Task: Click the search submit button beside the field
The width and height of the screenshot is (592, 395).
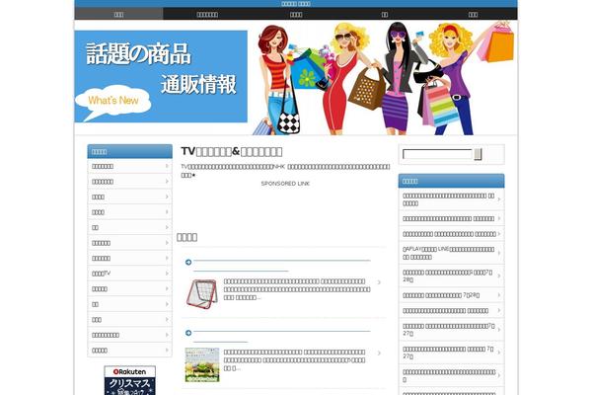Action: [x=478, y=154]
